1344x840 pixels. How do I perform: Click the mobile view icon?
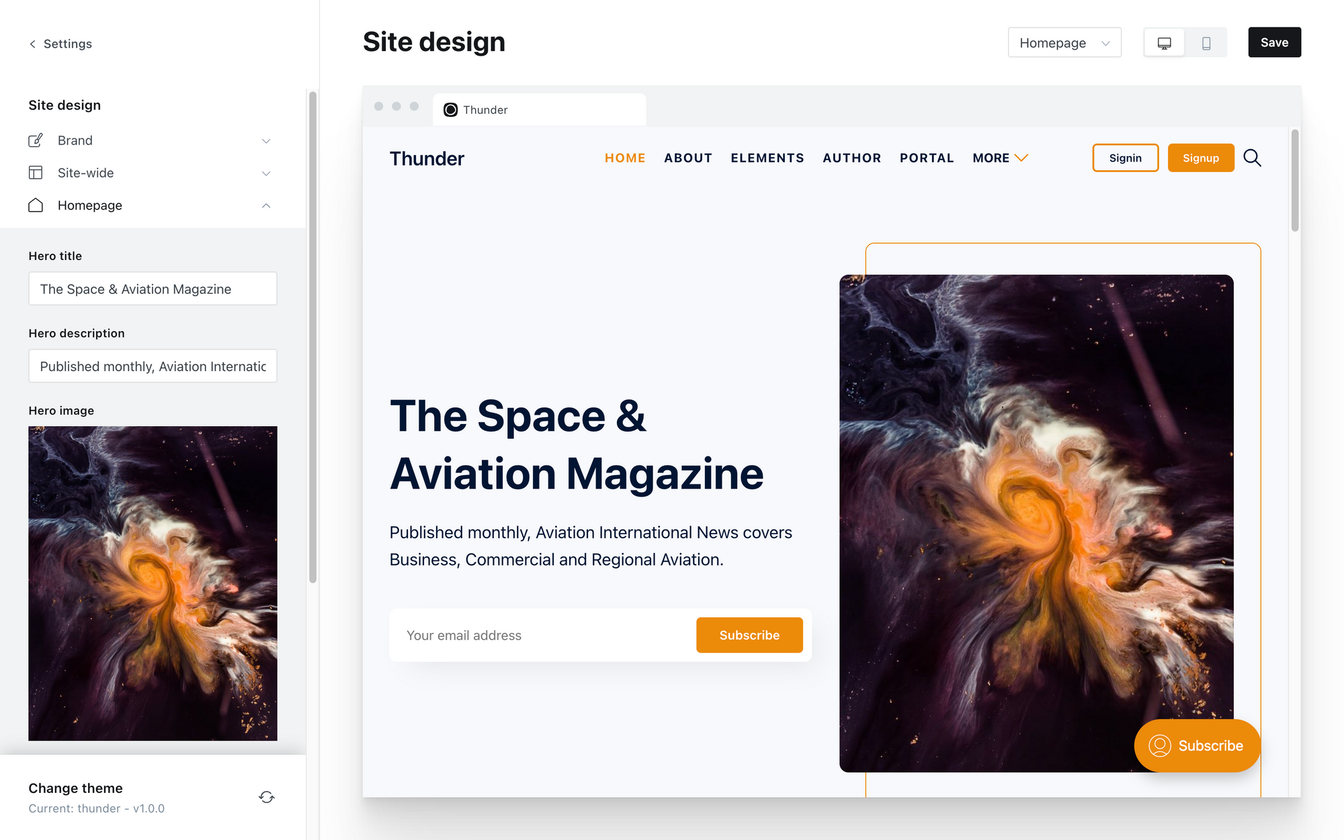pos(1206,42)
